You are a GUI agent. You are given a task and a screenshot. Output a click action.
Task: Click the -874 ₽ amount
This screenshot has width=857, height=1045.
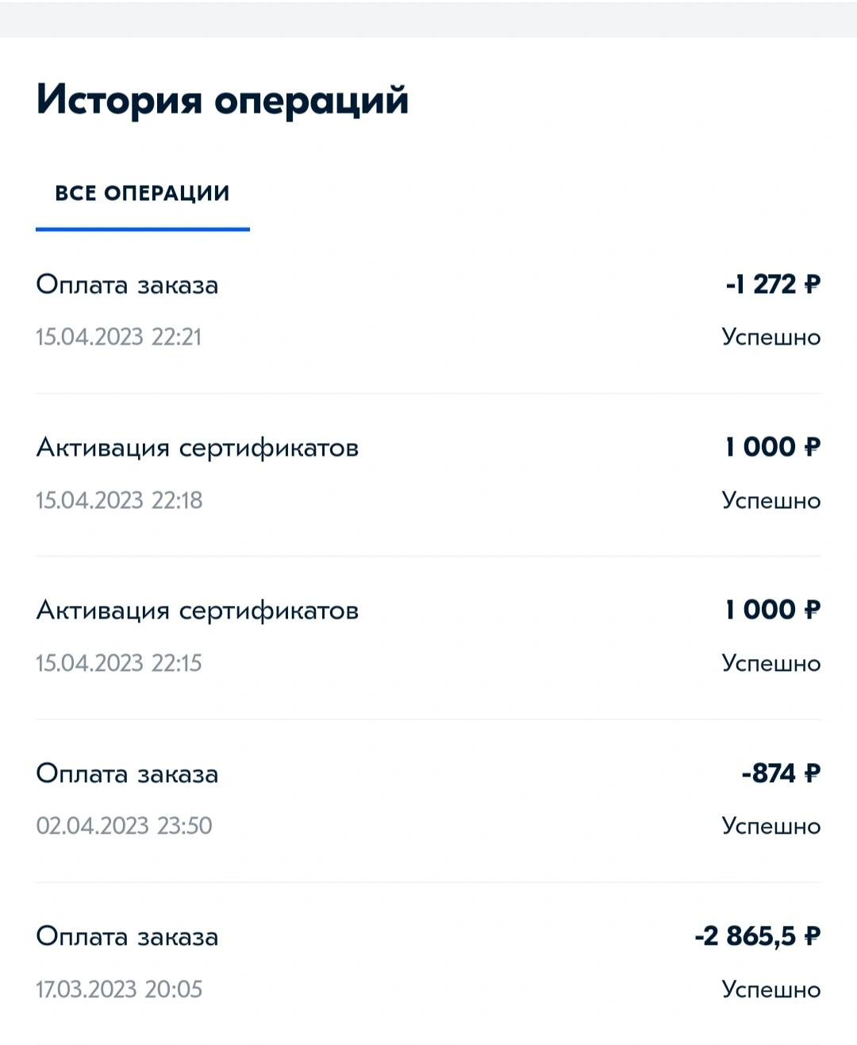(x=781, y=773)
